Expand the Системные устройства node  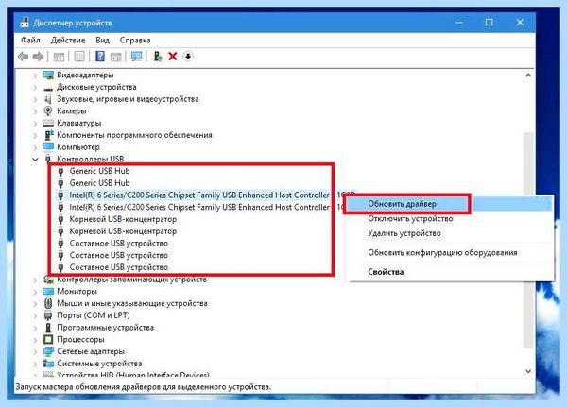(35, 364)
